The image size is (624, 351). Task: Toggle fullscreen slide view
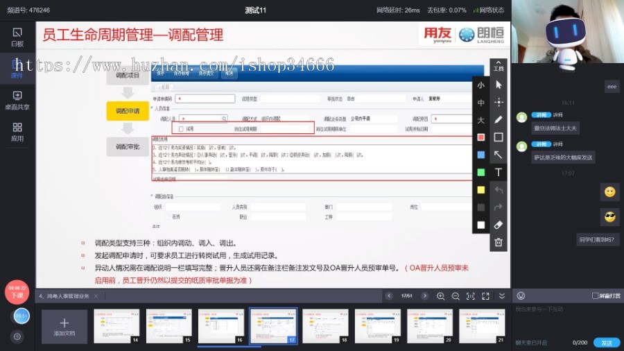485,296
